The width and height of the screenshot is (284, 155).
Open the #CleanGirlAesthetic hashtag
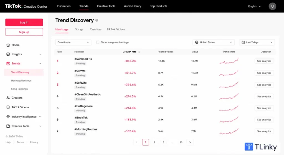(87, 94)
